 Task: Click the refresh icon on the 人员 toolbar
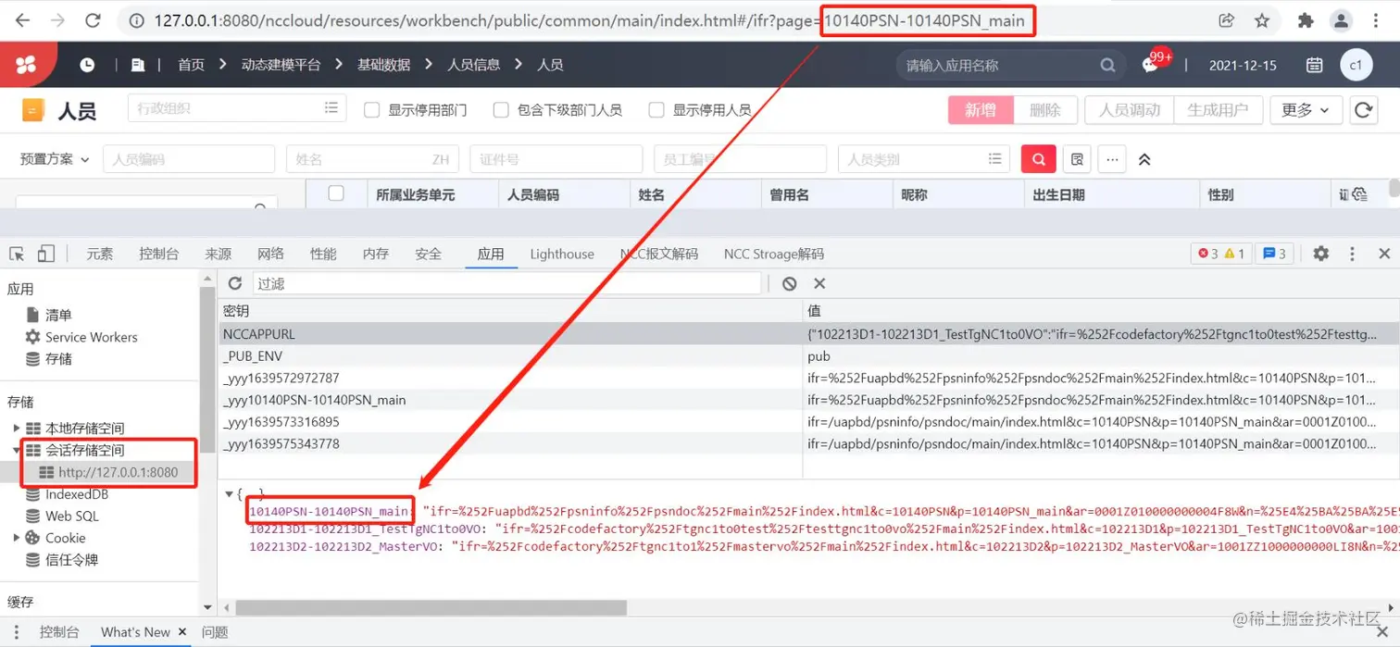[1363, 109]
